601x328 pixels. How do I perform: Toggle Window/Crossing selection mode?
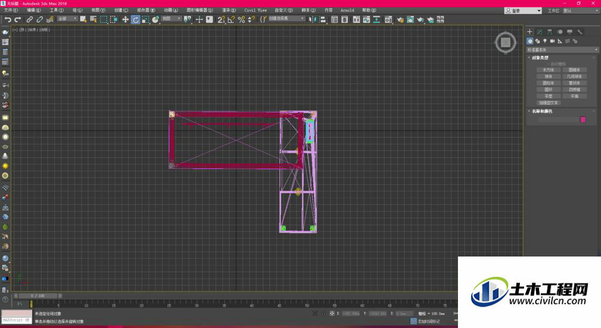[114, 19]
